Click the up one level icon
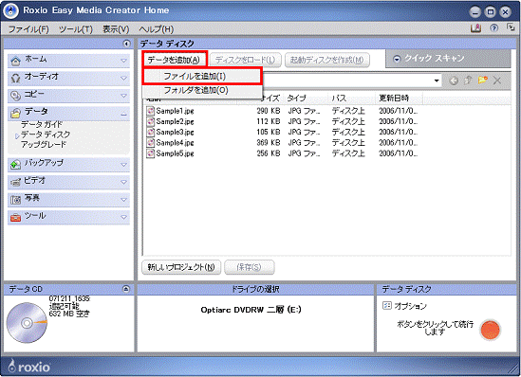 point(468,80)
